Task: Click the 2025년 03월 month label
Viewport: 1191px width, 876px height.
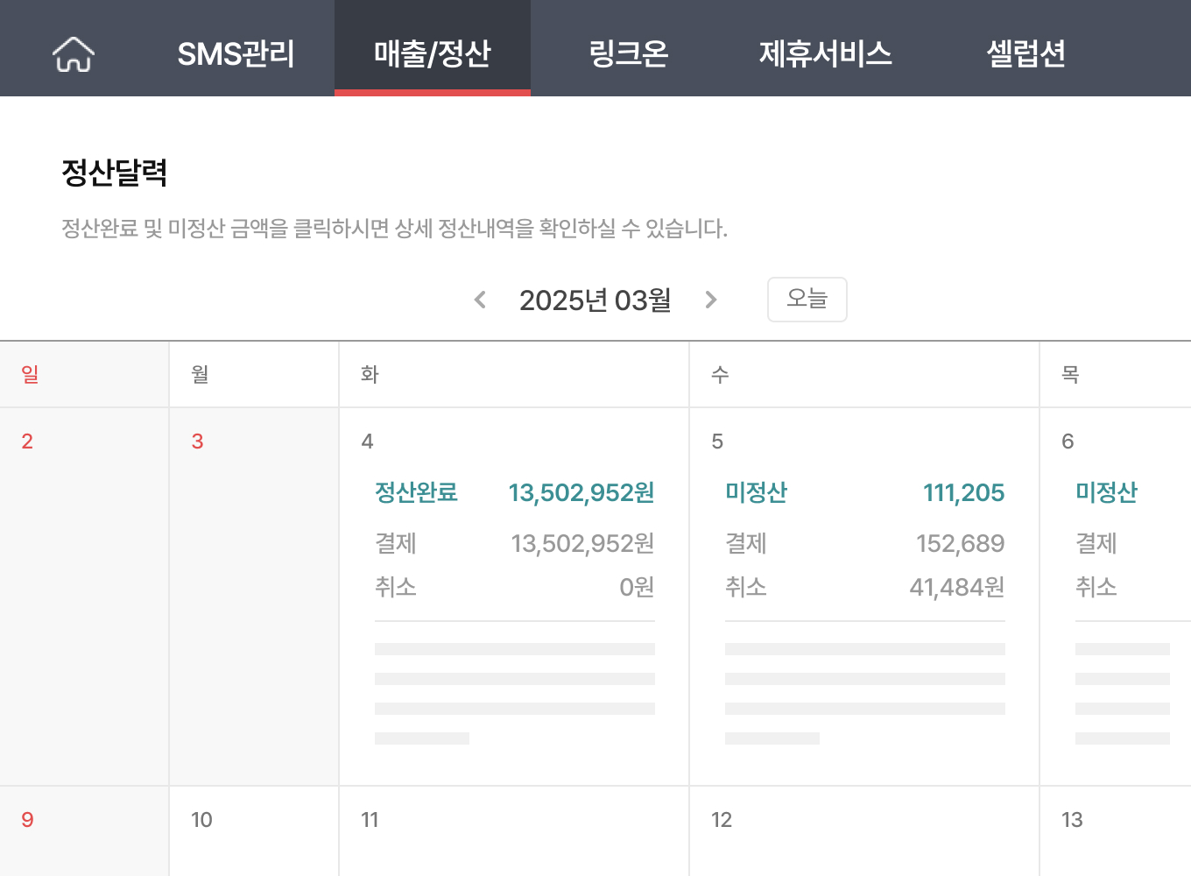Action: (x=595, y=299)
